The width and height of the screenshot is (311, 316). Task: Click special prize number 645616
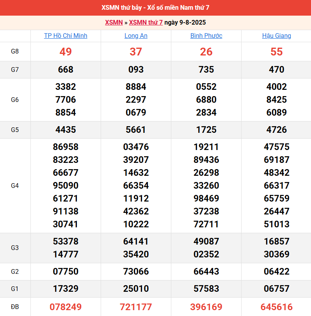point(277,307)
